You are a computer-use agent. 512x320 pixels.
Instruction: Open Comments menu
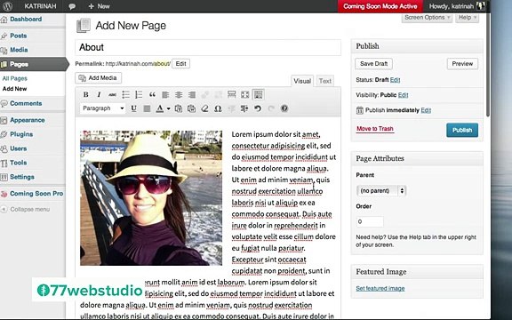click(26, 103)
